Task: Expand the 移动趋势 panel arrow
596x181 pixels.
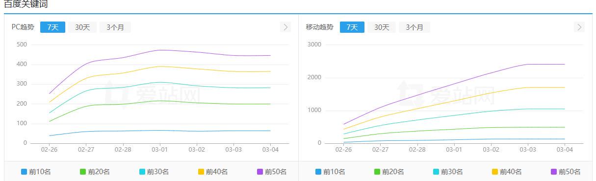Action: point(580,27)
